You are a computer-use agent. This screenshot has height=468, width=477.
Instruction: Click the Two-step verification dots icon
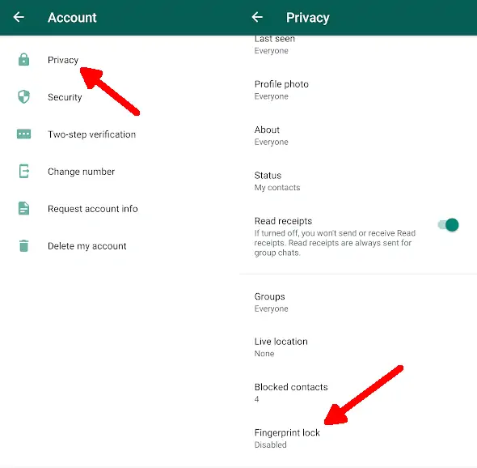pyautogui.click(x=23, y=134)
